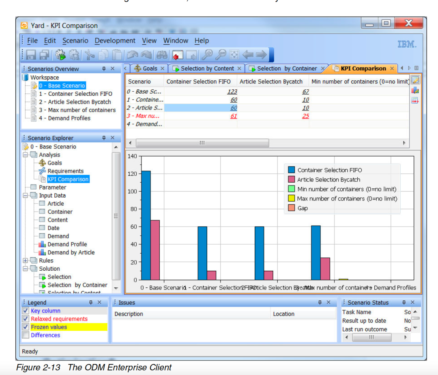
Task: Click the Copy toolbar icon
Action: pos(103,55)
